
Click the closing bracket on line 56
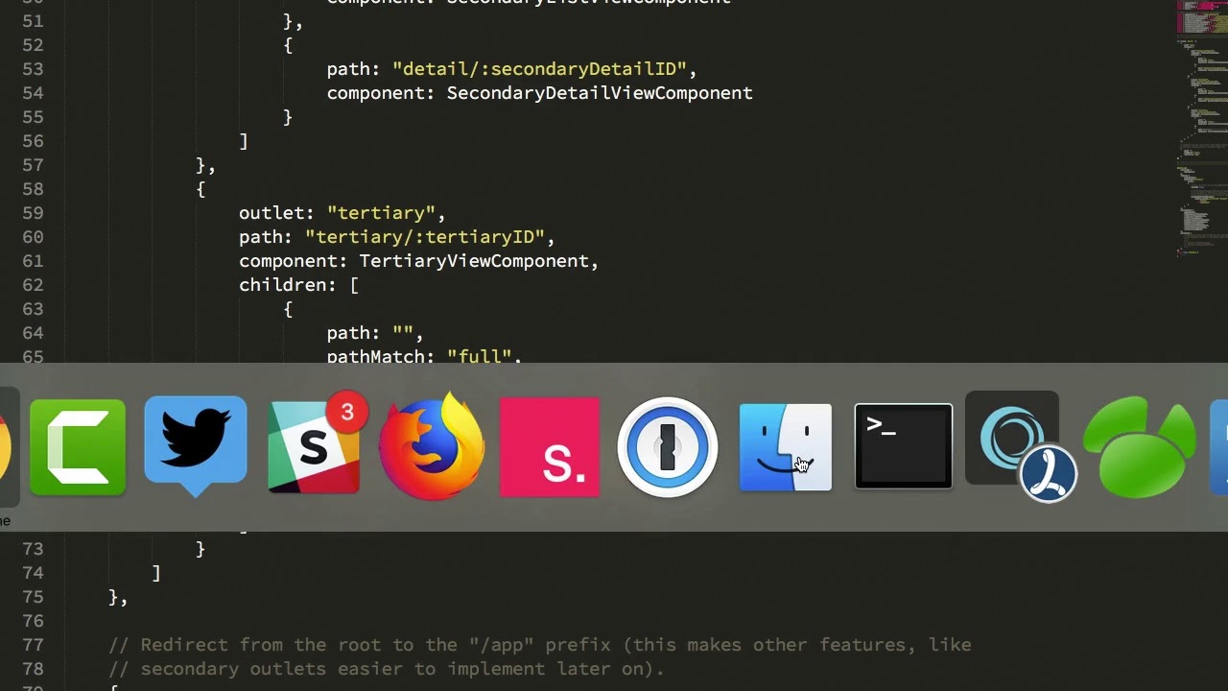point(244,141)
